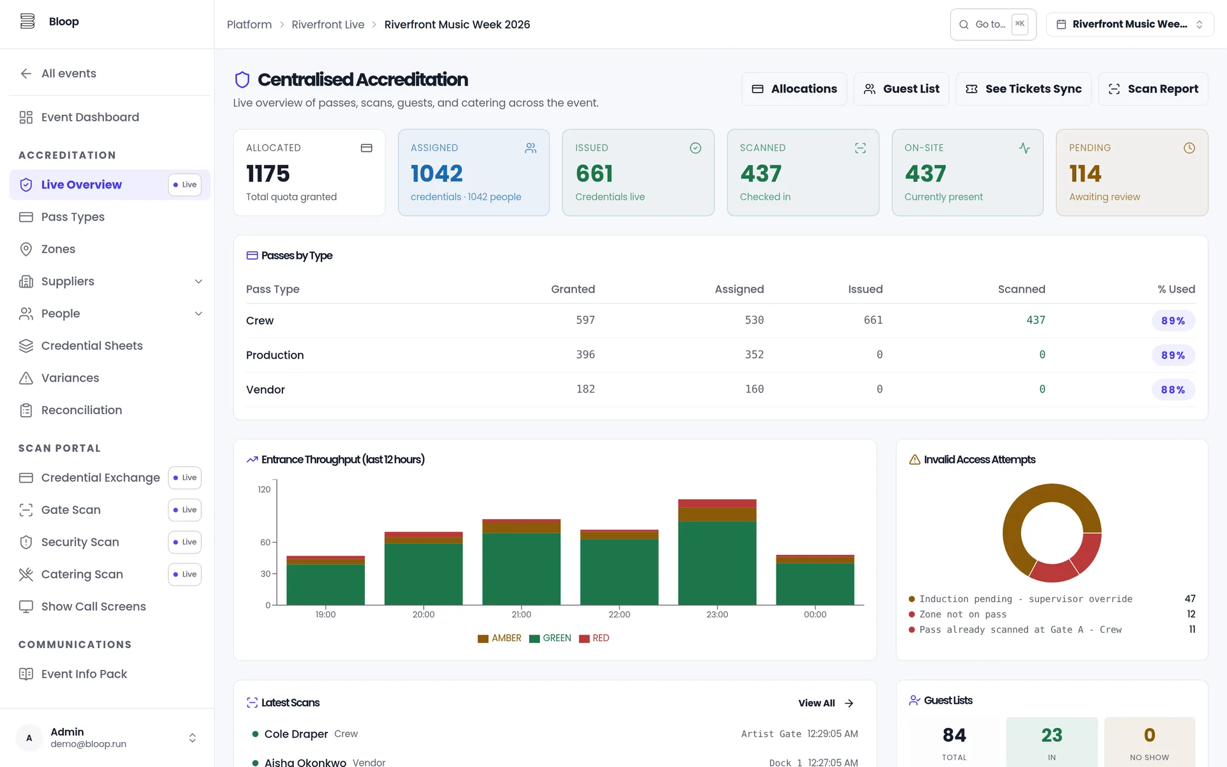The image size is (1227, 767).
Task: Click the Riverfront Live breadcrumb
Action: coord(328,24)
